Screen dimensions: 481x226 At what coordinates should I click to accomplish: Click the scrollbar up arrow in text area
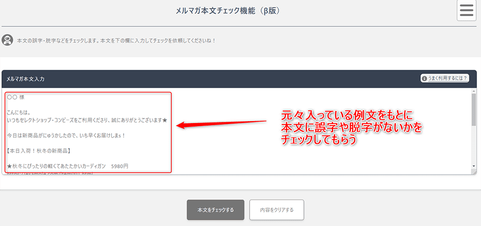473,92
